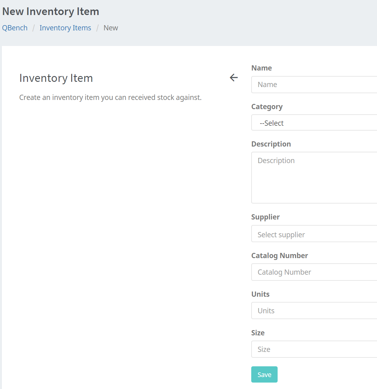Image resolution: width=377 pixels, height=389 pixels.
Task: Navigate to QBench via breadcrumb
Action: point(15,28)
